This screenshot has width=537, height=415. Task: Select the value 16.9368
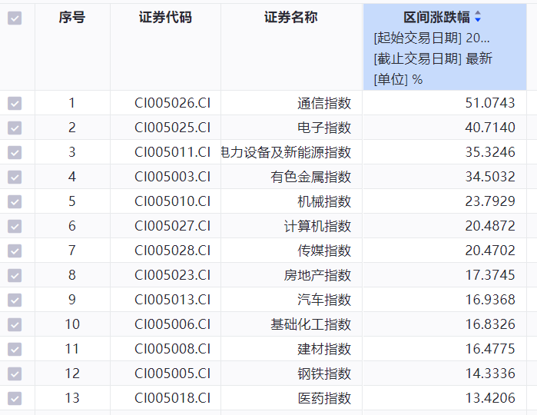coord(490,300)
